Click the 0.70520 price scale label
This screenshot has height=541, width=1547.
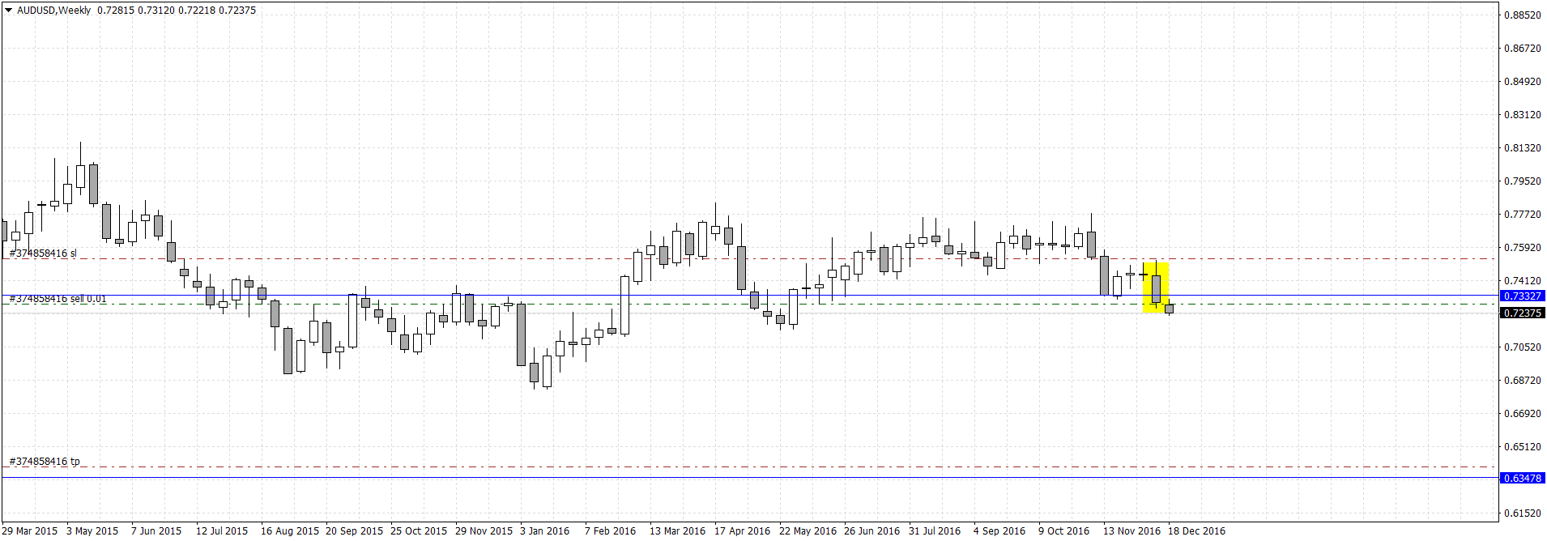[1523, 347]
